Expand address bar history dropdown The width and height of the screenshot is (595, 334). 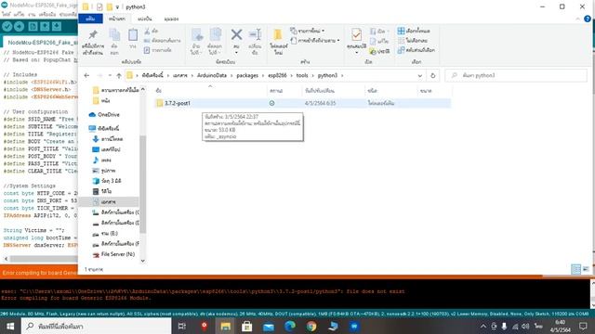click(x=419, y=76)
